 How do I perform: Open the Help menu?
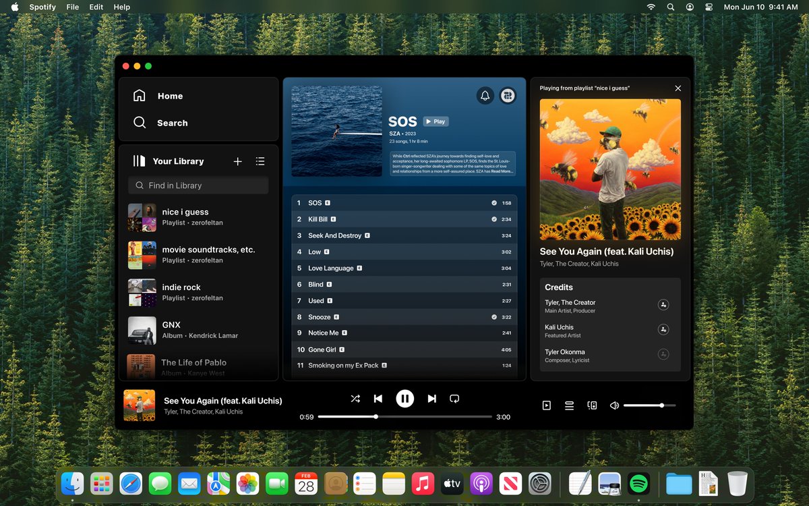122,7
